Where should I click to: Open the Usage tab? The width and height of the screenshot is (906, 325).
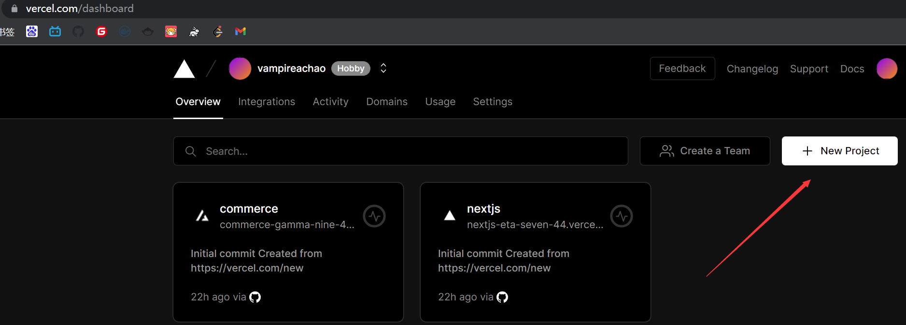point(440,102)
